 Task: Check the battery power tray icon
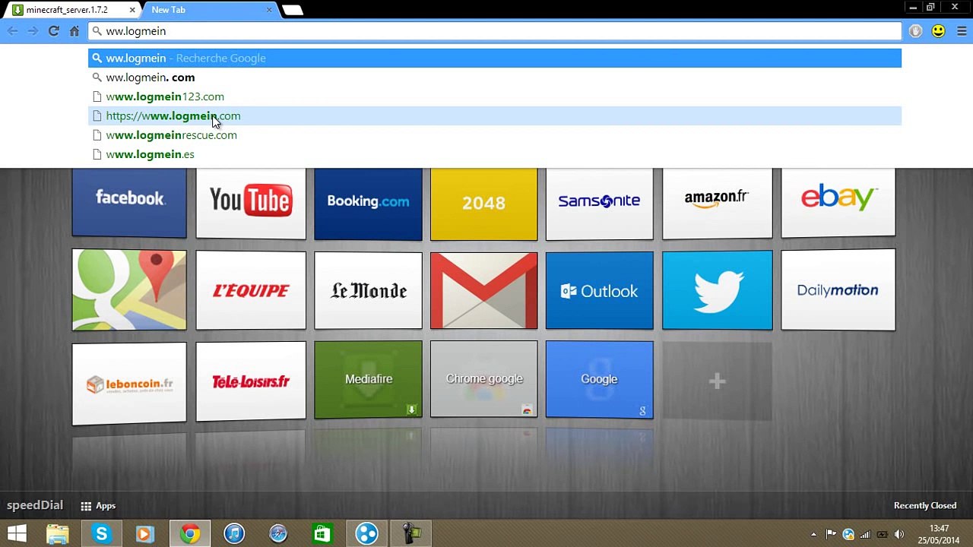tap(883, 534)
